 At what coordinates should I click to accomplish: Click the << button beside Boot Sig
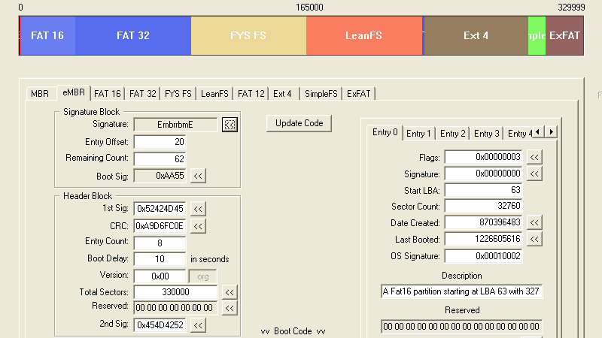[198, 176]
